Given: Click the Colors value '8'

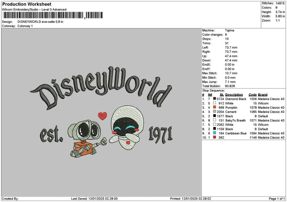Looking at the screenshot, I should click(x=276, y=8).
